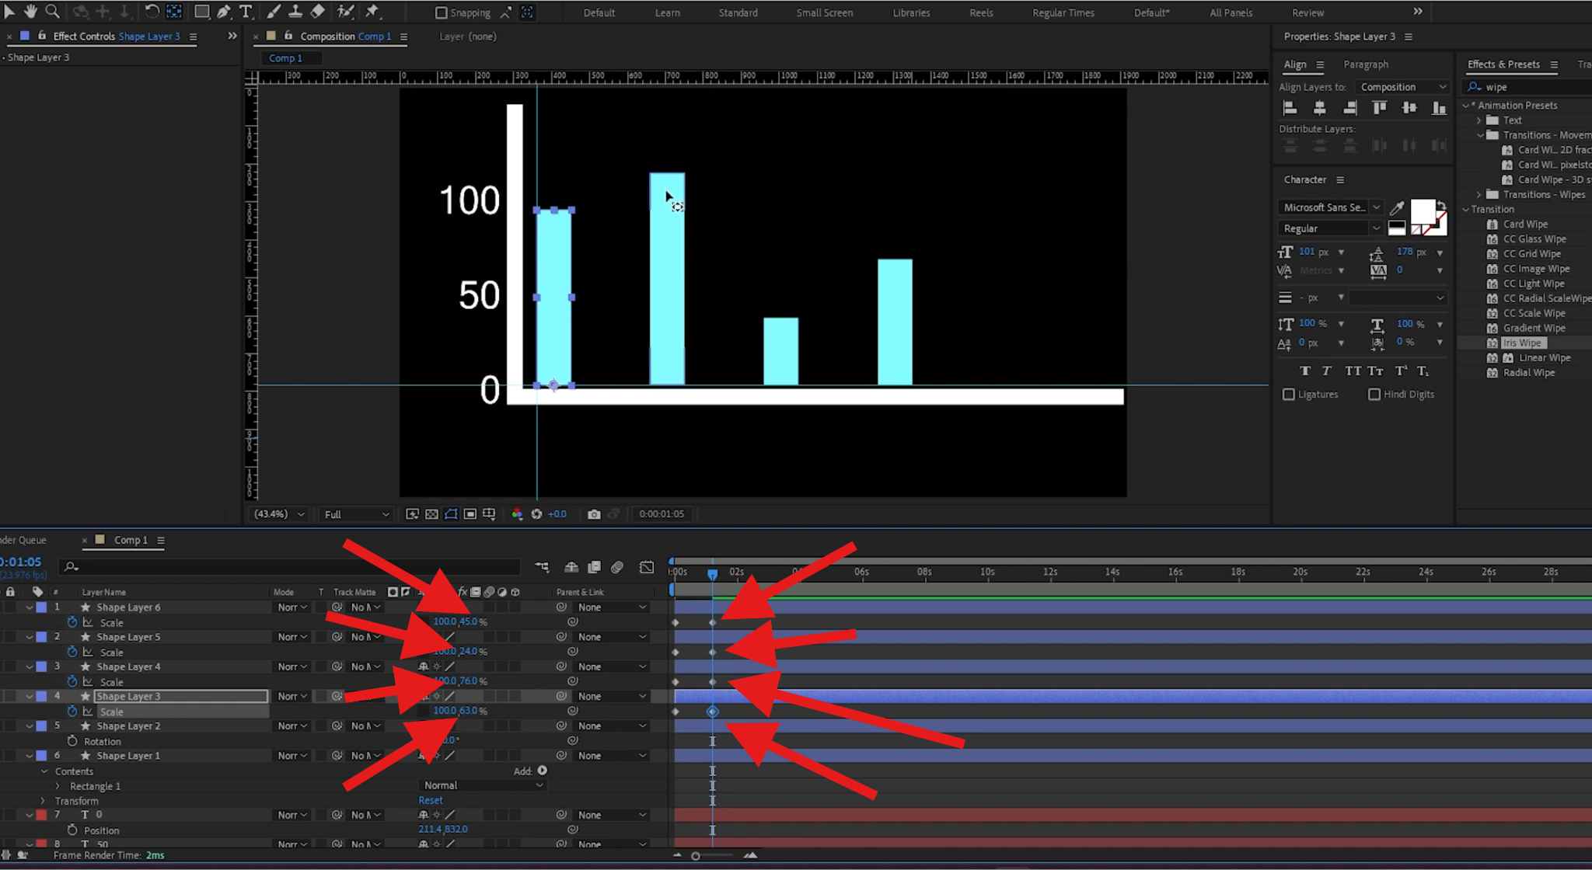Check the Ligatures checkbox
1592x870 pixels.
pyautogui.click(x=1288, y=394)
